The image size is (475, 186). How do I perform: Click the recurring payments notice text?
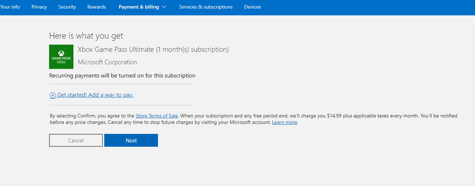(x=122, y=76)
